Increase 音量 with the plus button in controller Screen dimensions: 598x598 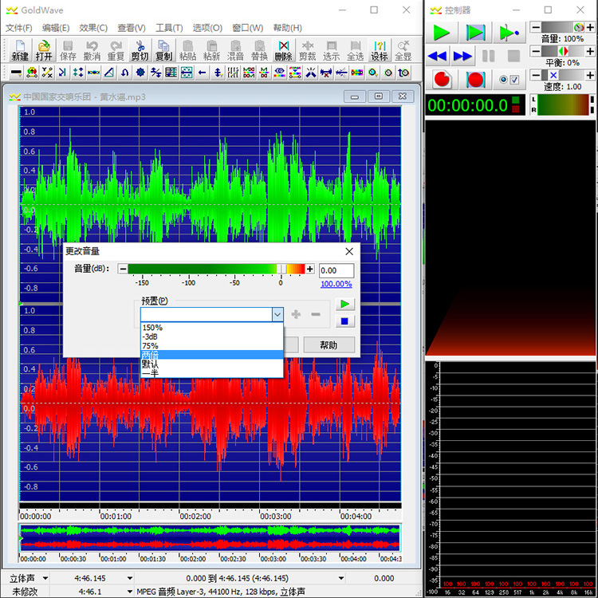point(590,27)
